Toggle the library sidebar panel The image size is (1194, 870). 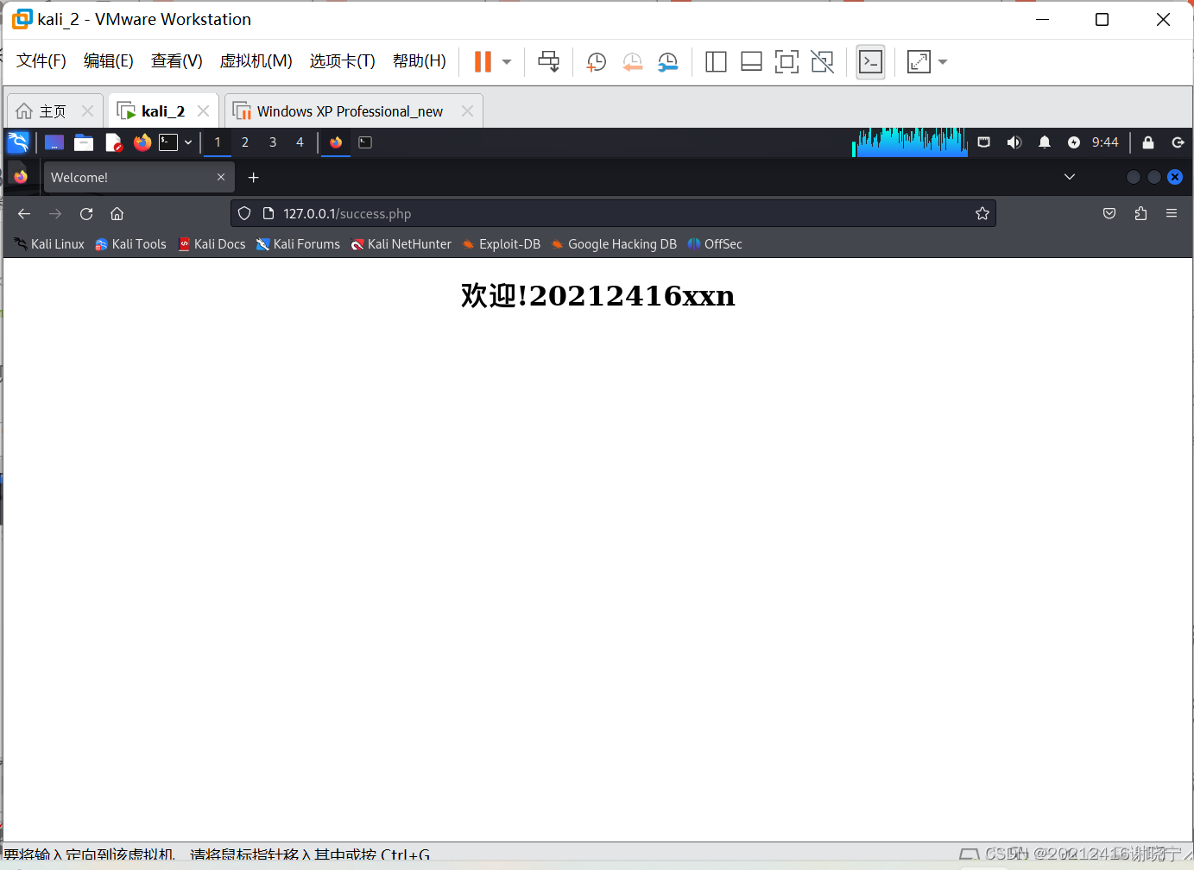coord(716,61)
